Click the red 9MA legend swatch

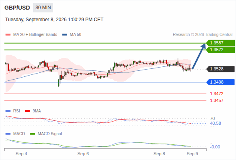pos(27,111)
